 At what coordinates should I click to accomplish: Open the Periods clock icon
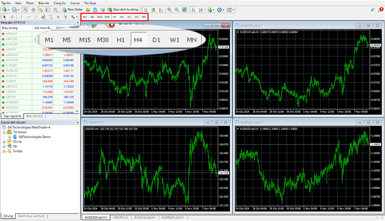click(x=219, y=10)
